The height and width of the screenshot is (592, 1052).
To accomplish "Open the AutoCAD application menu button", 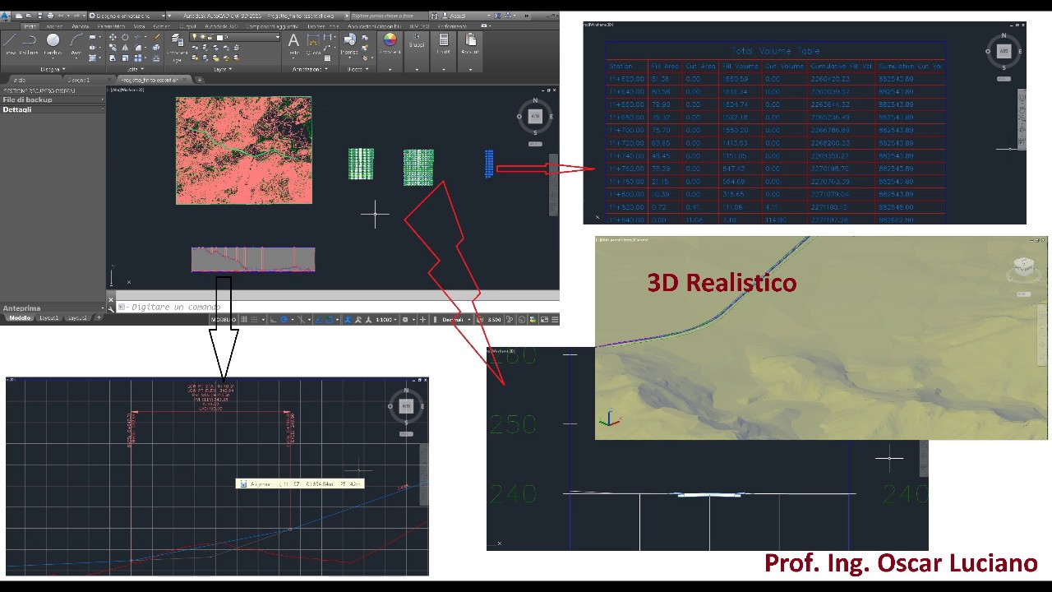I will click(5, 16).
